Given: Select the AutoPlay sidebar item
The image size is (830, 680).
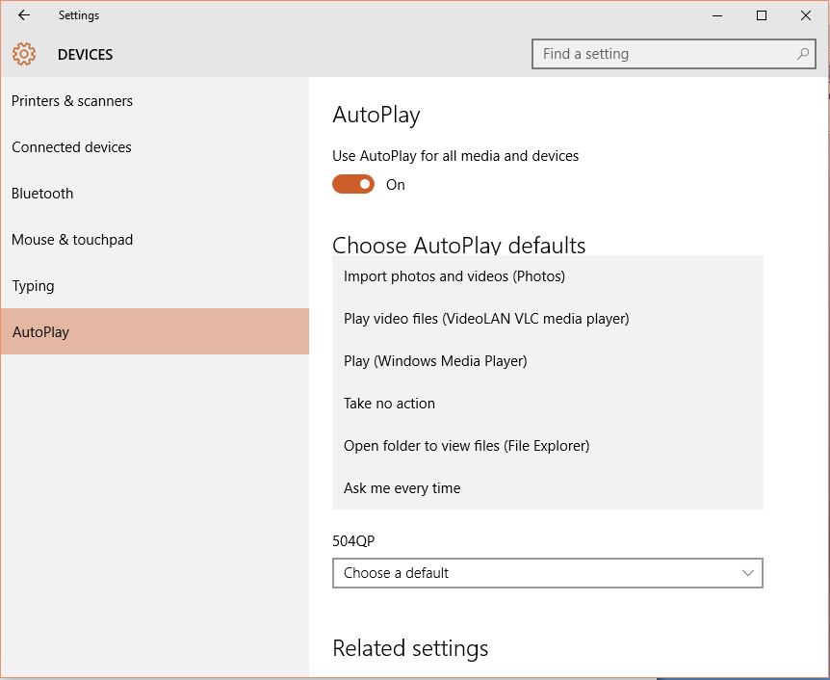Looking at the screenshot, I should [40, 332].
